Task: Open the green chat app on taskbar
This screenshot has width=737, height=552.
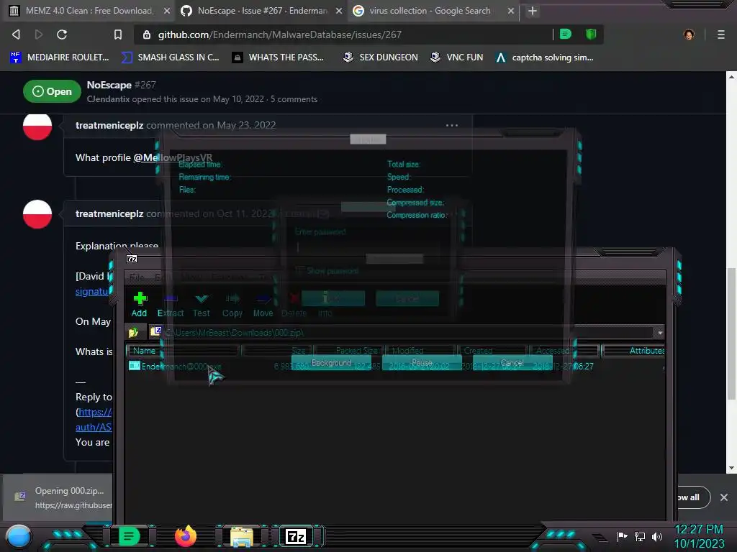Action: (x=129, y=536)
